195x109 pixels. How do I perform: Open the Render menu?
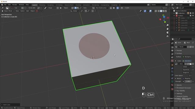(15, 5)
